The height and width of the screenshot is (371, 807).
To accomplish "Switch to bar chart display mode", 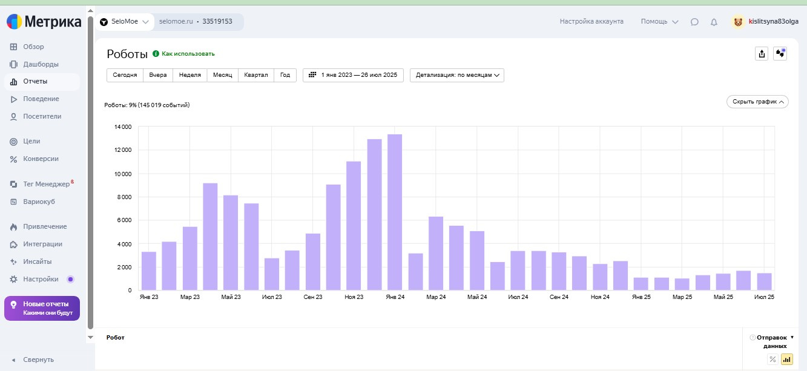I will (x=787, y=360).
